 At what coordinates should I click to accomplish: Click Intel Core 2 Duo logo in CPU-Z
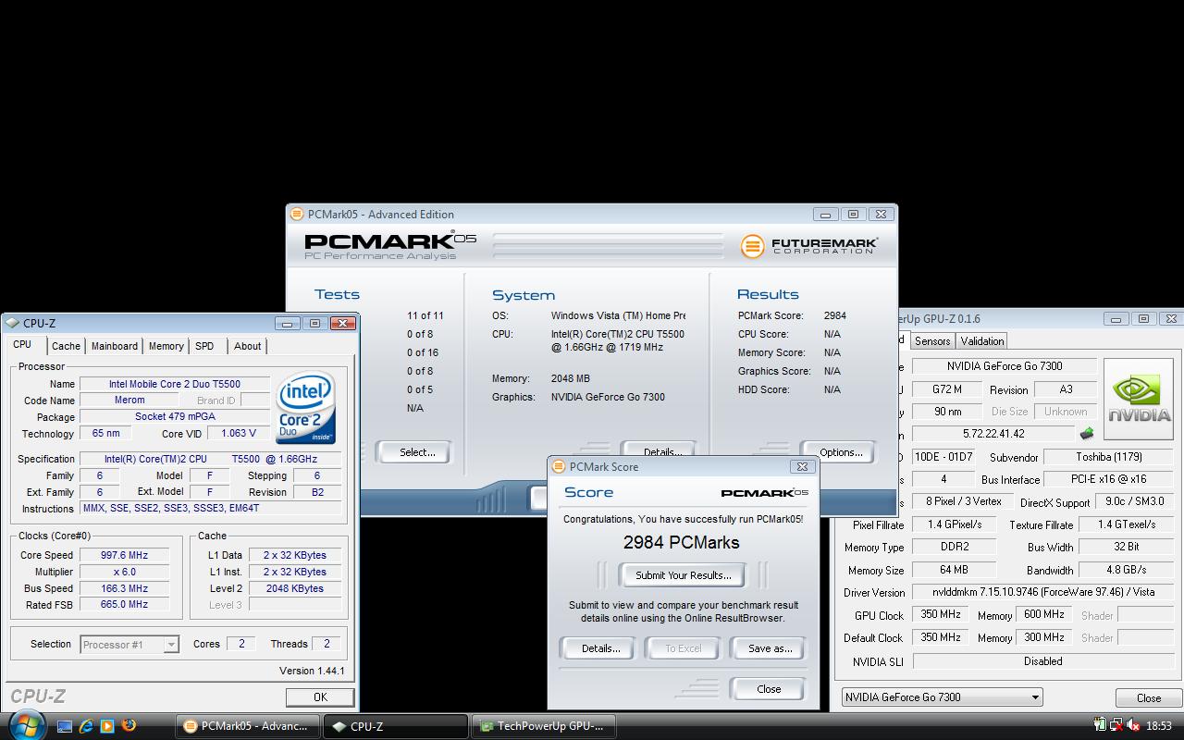pyautogui.click(x=305, y=409)
